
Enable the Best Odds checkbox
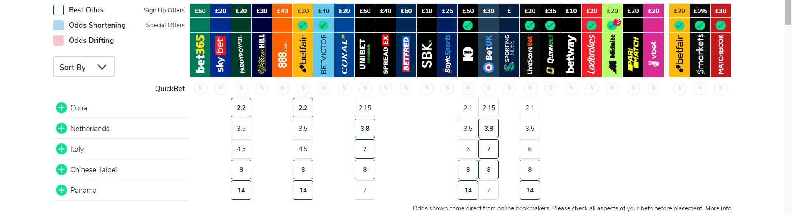coord(59,10)
